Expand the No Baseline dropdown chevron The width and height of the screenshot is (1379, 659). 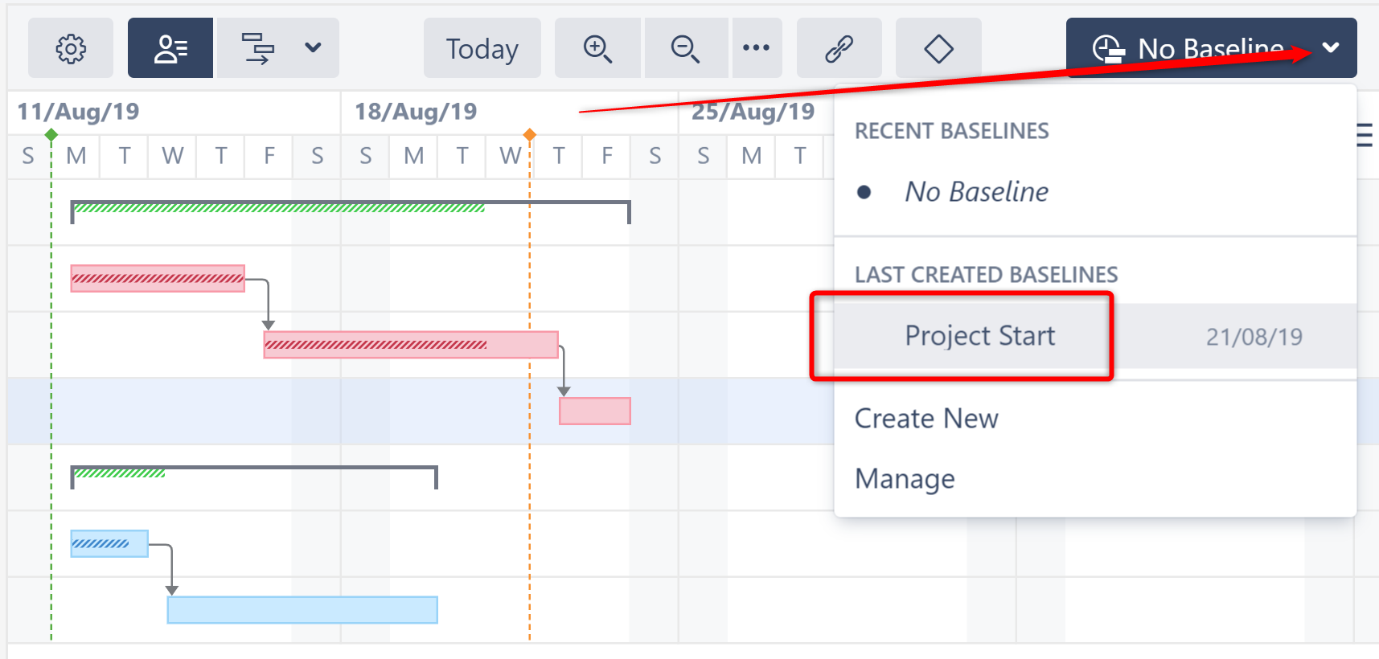coord(1331,48)
